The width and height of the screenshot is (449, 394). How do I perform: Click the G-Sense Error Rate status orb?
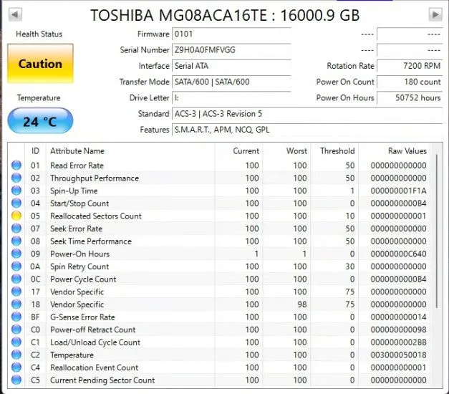tap(16, 317)
